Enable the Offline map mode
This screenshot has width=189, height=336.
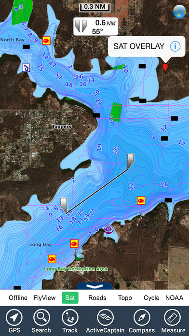coord(18,298)
